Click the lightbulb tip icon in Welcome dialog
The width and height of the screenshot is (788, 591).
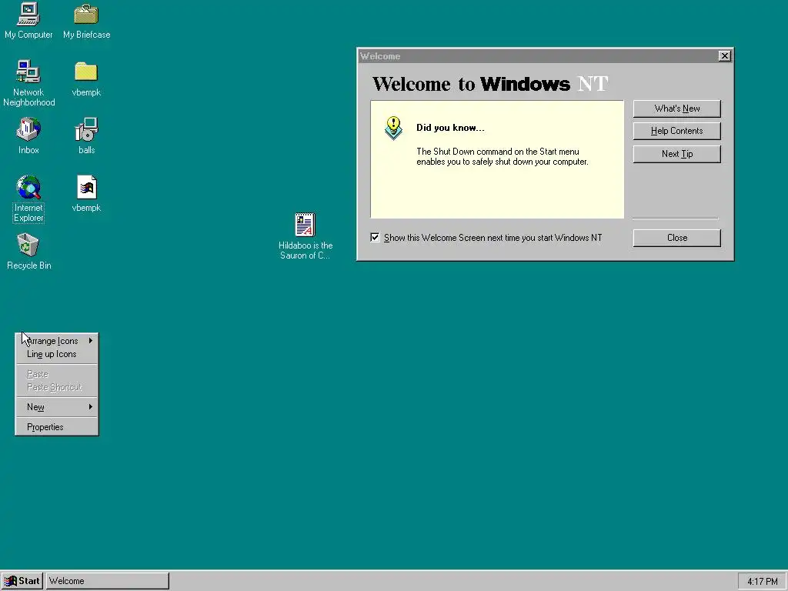coord(393,129)
